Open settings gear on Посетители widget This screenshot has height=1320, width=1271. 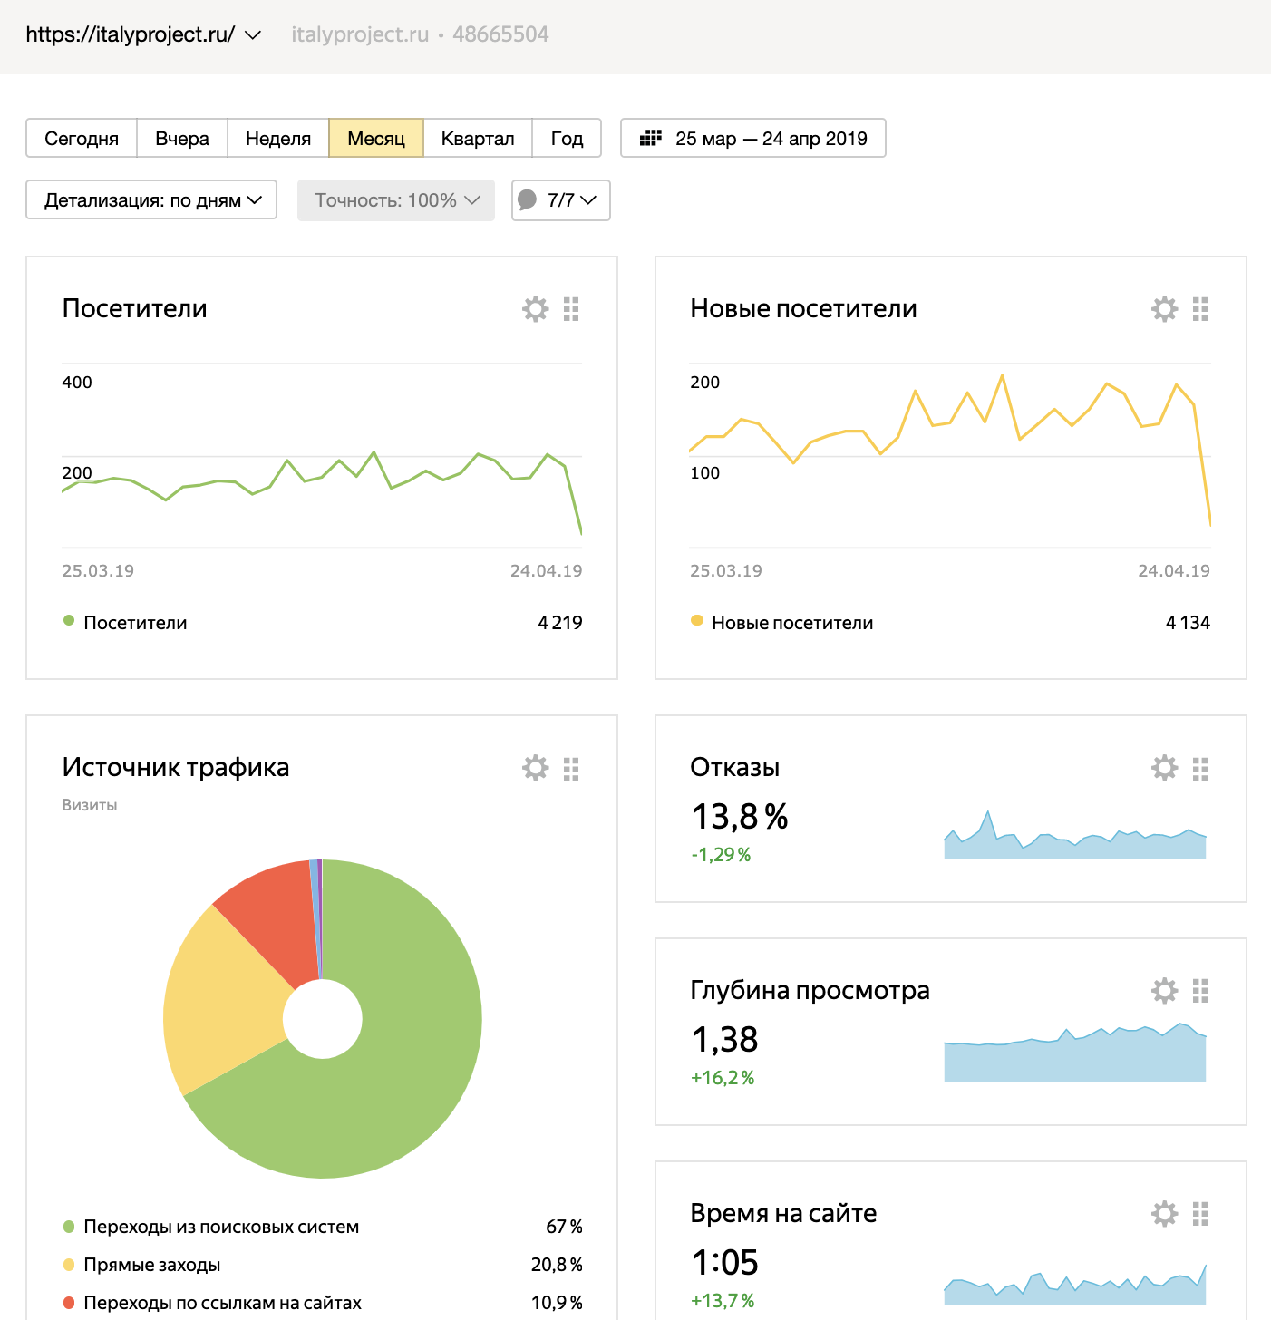(535, 309)
